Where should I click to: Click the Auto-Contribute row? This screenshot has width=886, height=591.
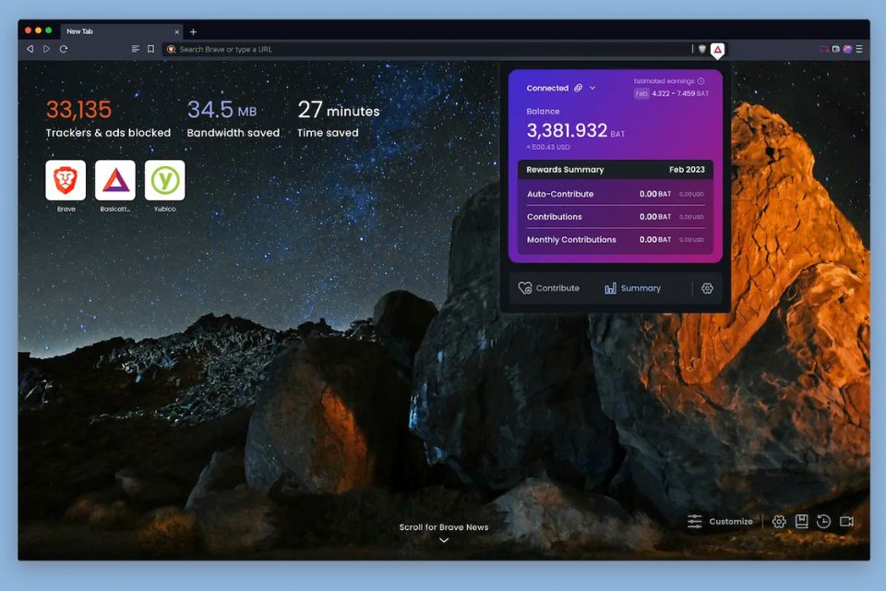click(x=616, y=194)
